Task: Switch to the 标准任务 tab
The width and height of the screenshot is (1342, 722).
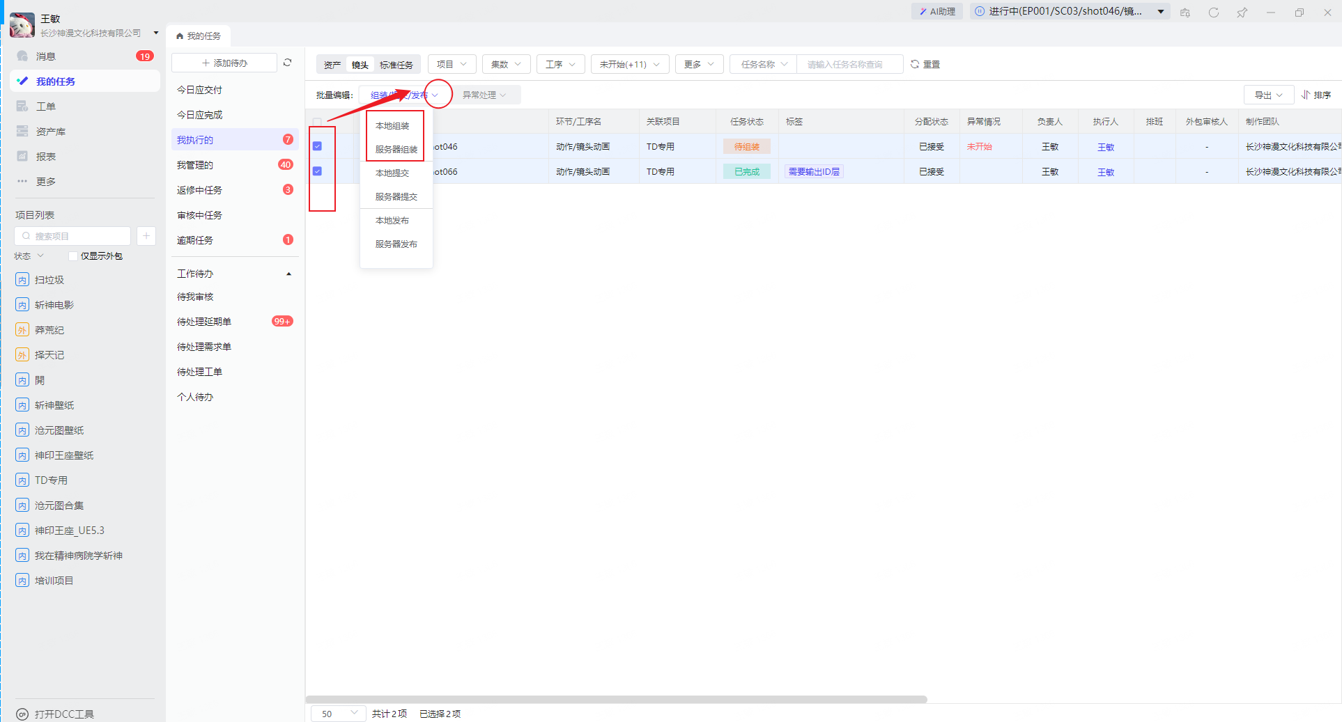Action: [x=396, y=65]
